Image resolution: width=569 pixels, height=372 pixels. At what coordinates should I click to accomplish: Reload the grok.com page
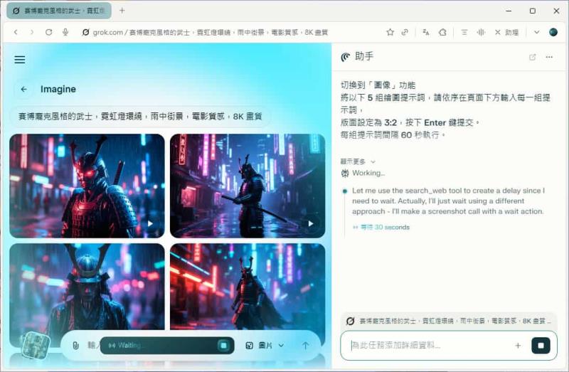pyautogui.click(x=48, y=32)
